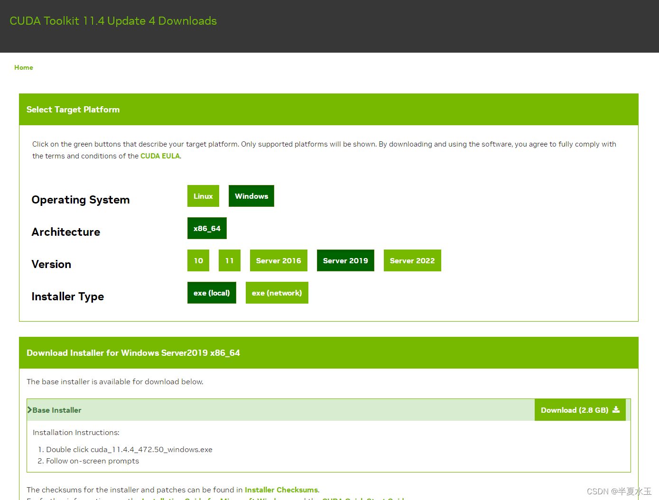Image resolution: width=659 pixels, height=500 pixels.
Task: Click the Version label
Action: (x=51, y=264)
